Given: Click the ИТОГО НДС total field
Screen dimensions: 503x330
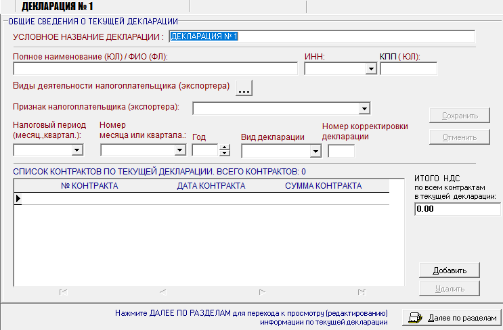Looking at the screenshot, I should pyautogui.click(x=457, y=210).
